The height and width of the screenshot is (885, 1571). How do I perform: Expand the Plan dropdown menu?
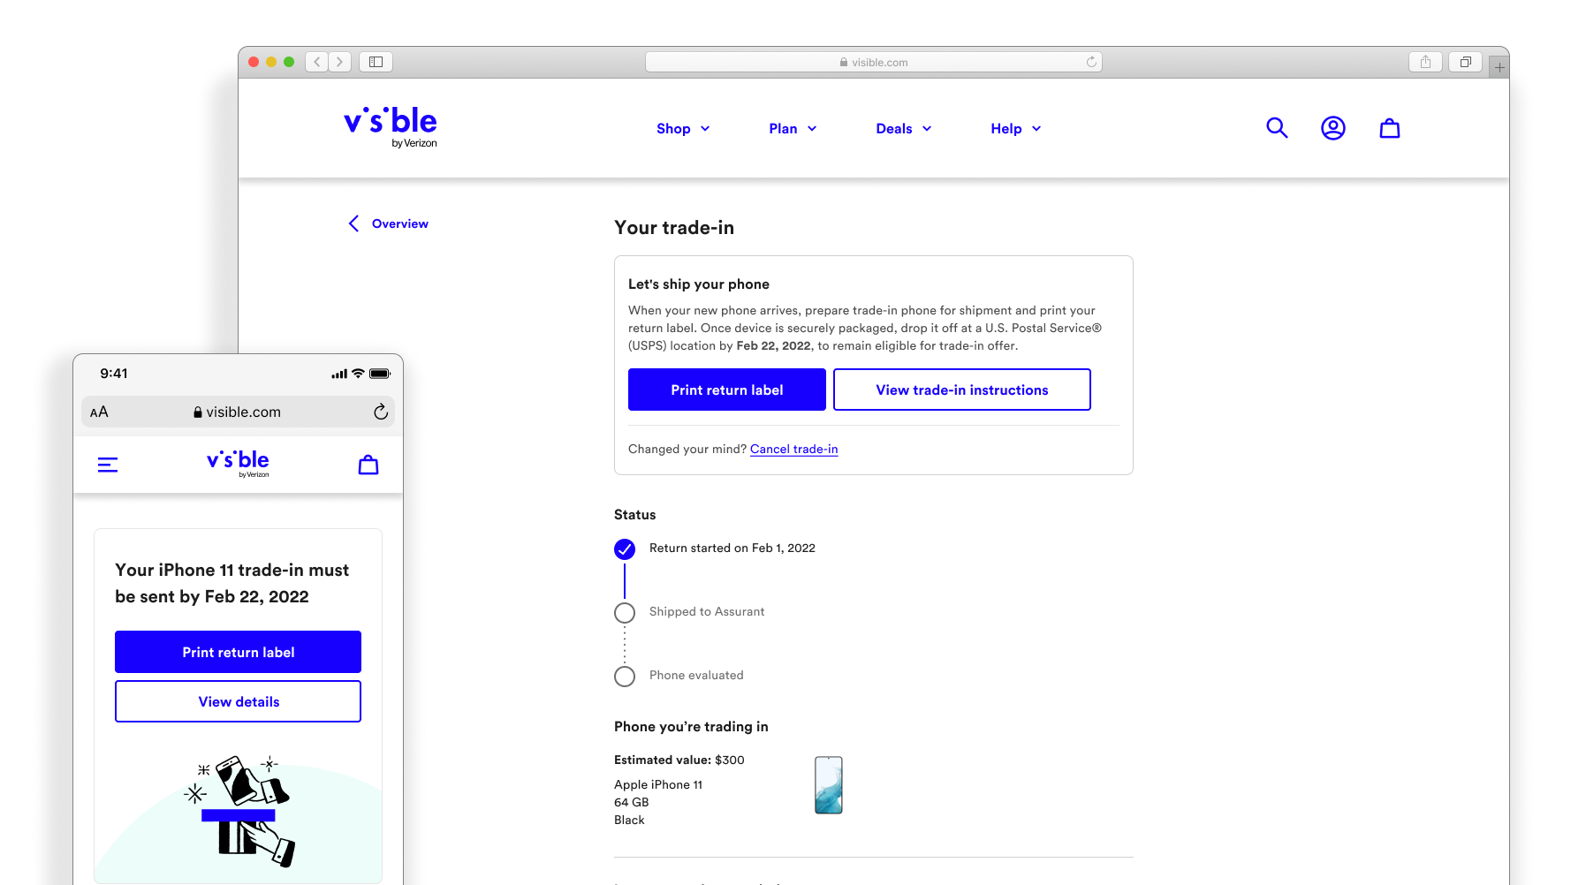tap(793, 129)
